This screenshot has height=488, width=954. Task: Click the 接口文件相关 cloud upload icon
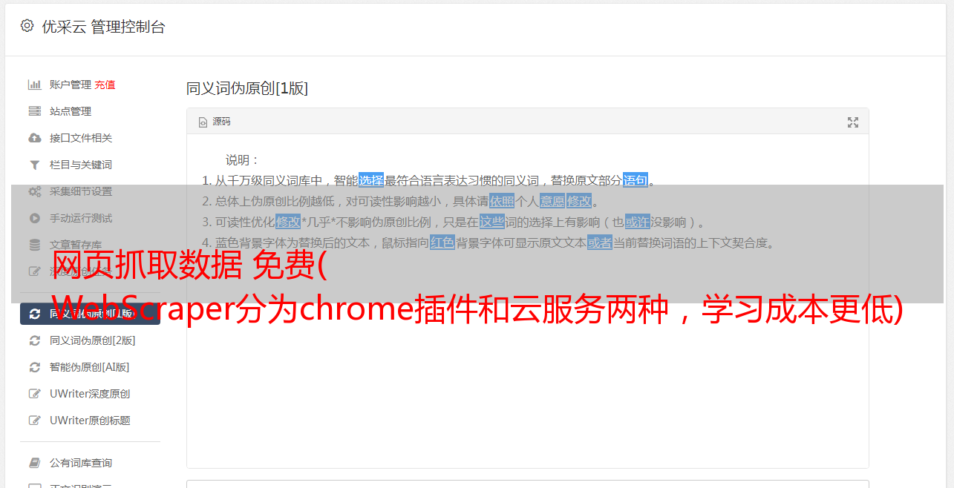[x=34, y=138]
